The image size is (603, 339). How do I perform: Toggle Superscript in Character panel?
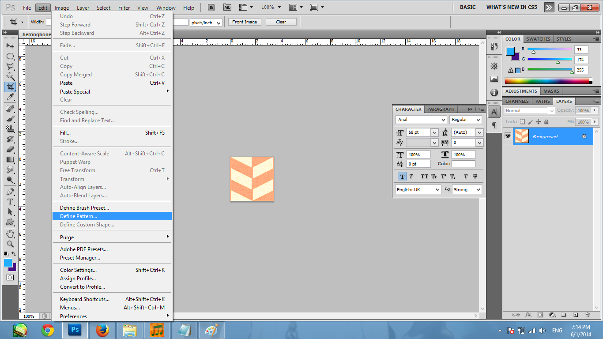tap(443, 177)
